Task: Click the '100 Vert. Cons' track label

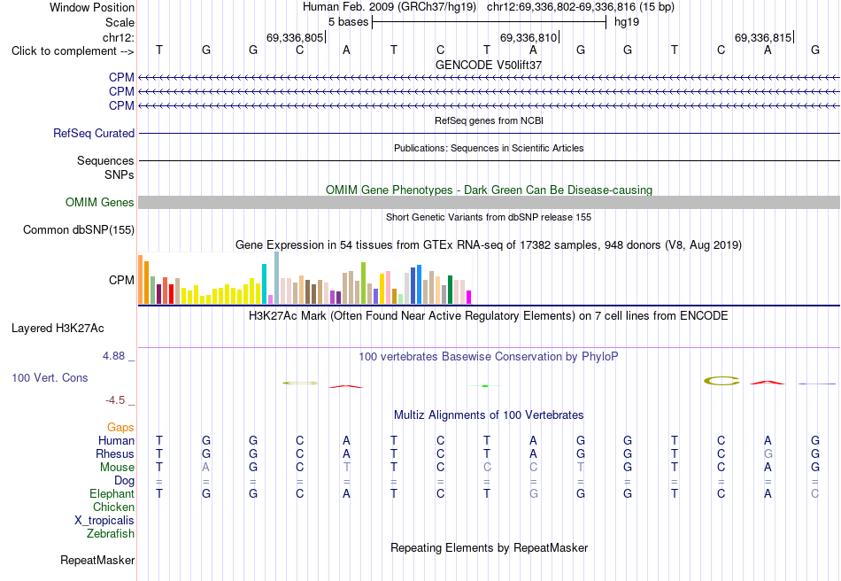Action: pyautogui.click(x=50, y=377)
